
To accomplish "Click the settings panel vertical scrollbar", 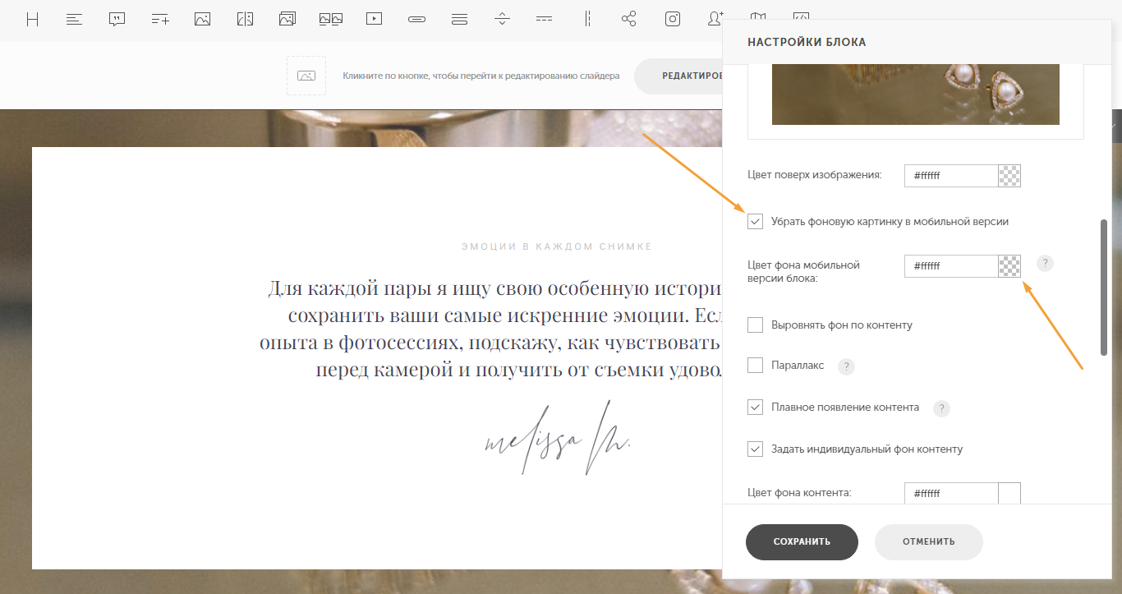I will pos(1104,288).
